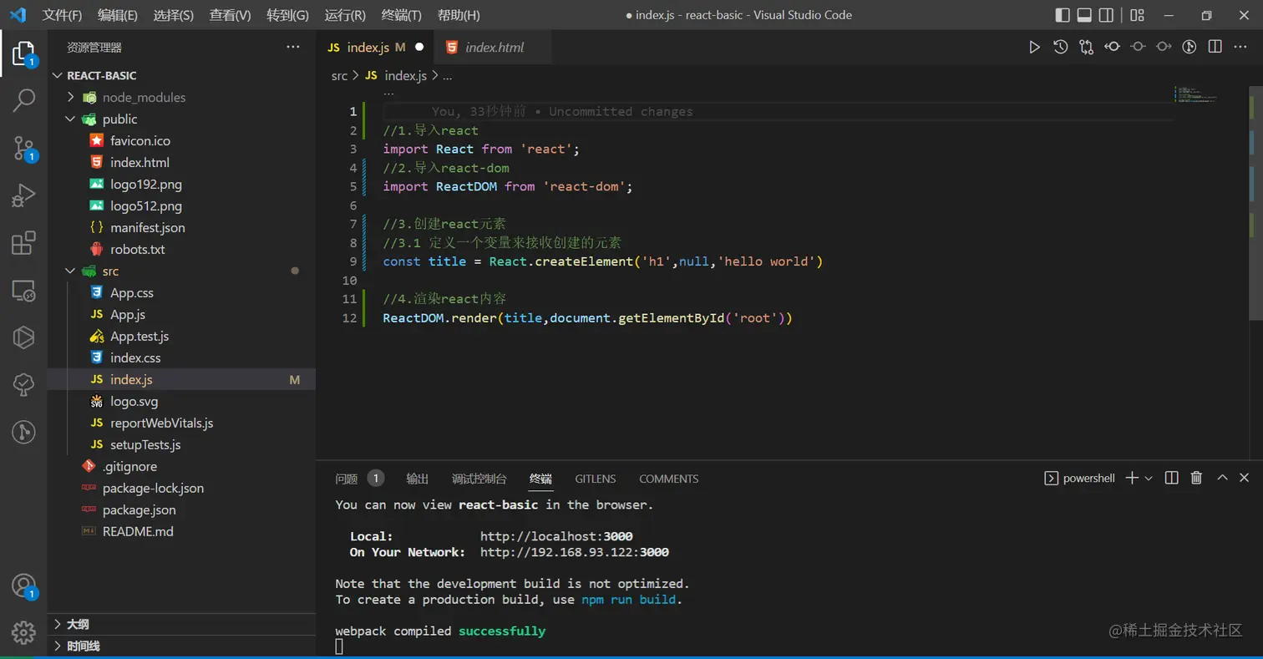
Task: Collapse the src folder
Action: click(110, 271)
